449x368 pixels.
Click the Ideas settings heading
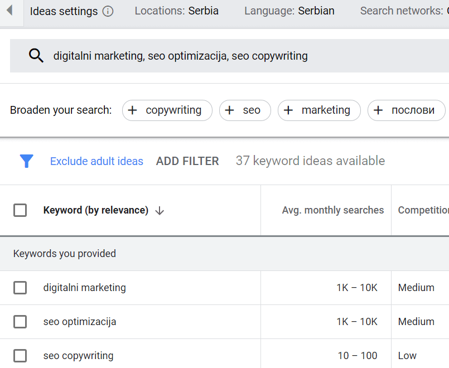(x=63, y=11)
